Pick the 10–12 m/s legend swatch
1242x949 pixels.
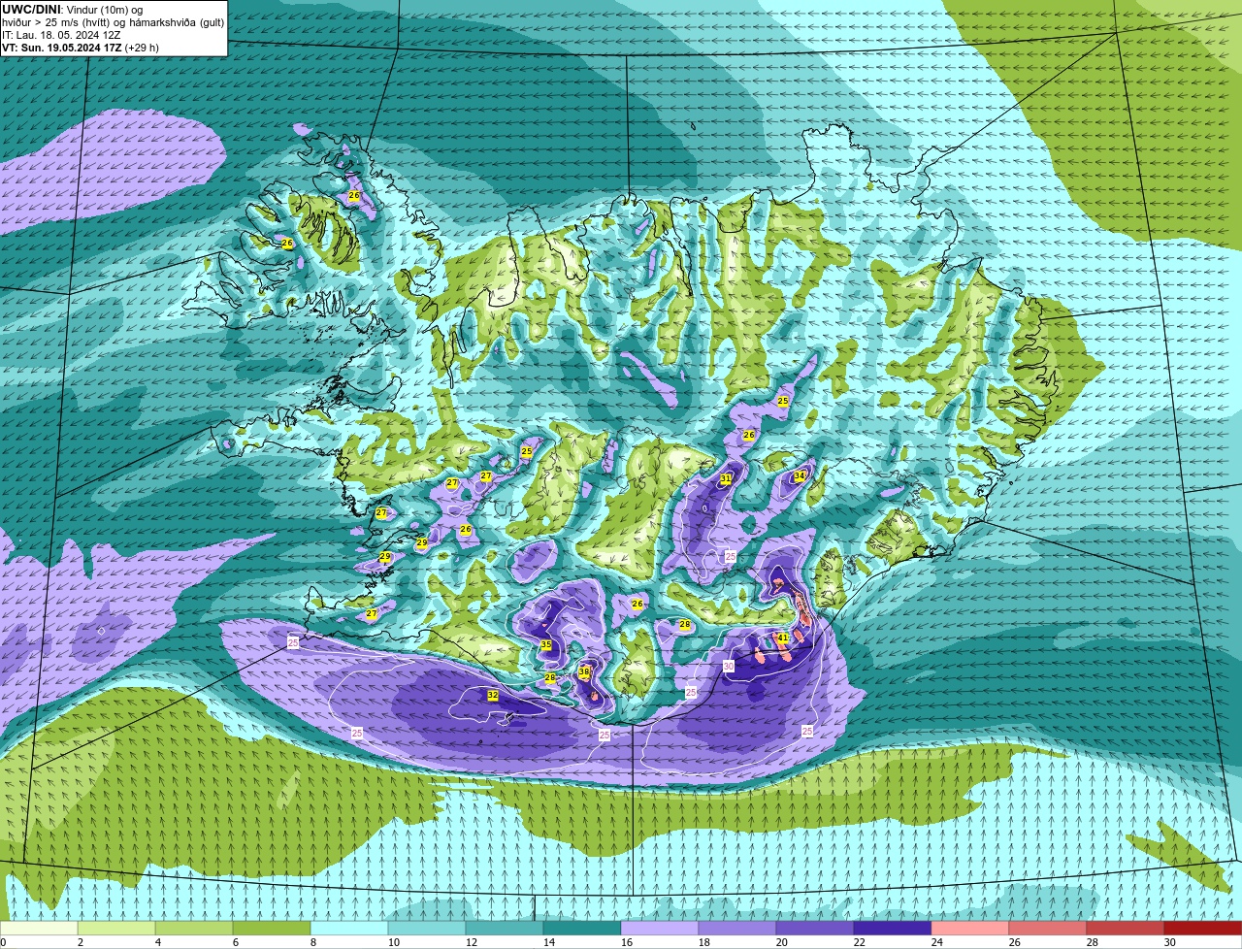coord(427,929)
